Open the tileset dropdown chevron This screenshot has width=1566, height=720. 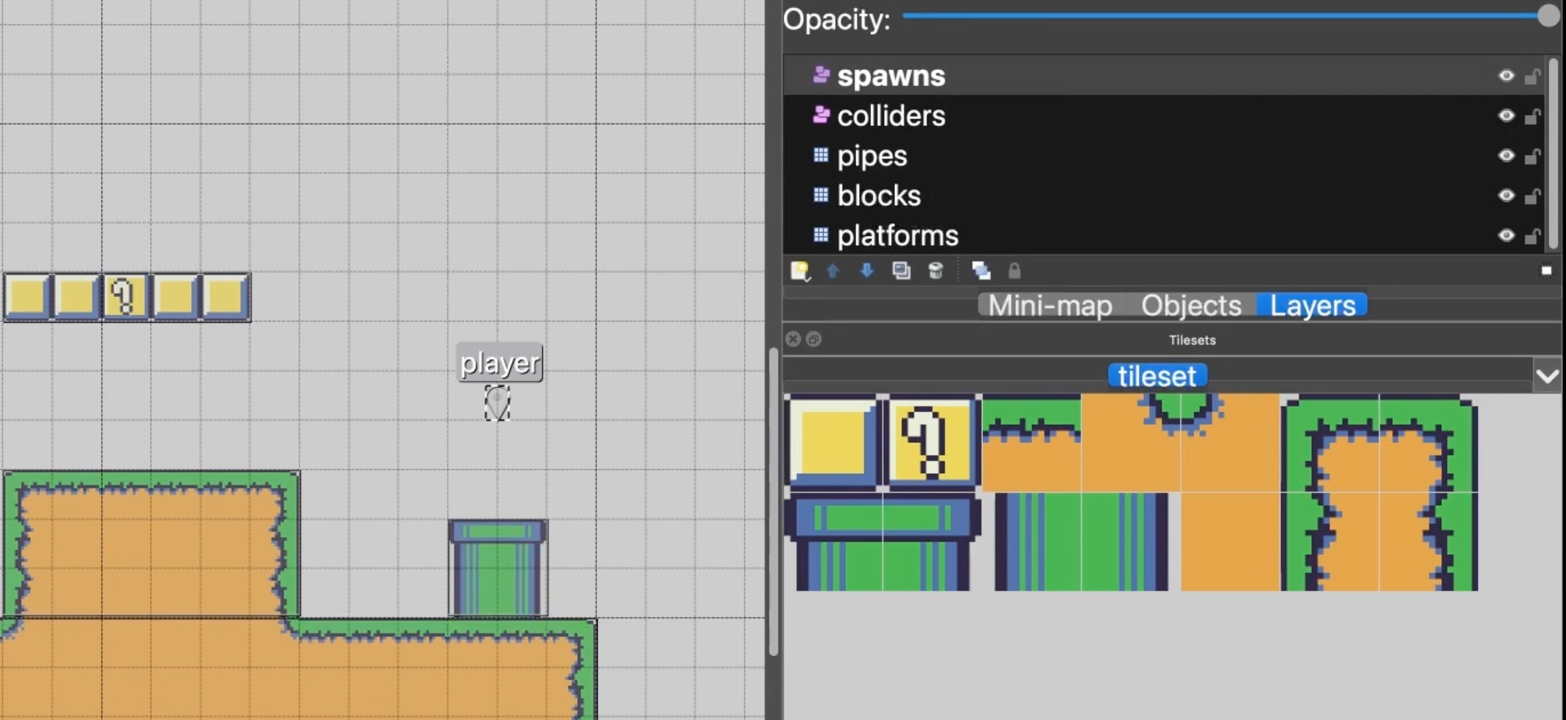point(1547,376)
